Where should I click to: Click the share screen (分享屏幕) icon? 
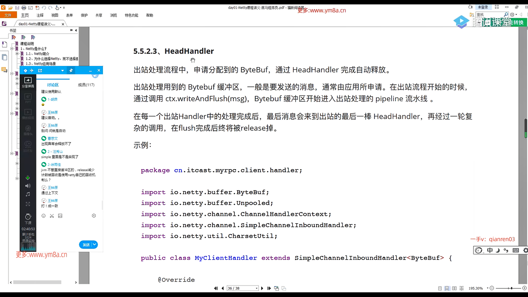[28, 80]
